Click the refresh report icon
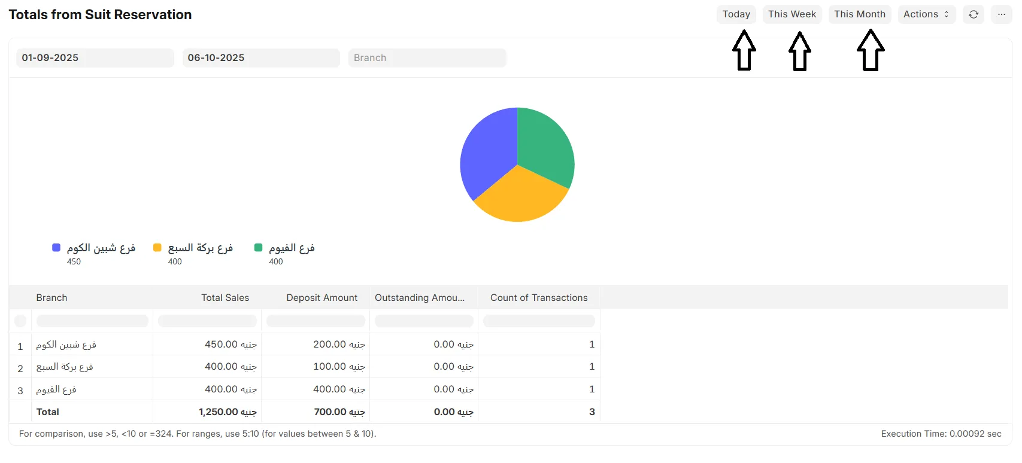 coord(974,14)
